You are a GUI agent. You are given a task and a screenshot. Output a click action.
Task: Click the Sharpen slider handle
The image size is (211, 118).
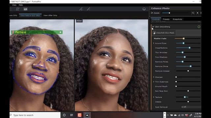point(176,77)
